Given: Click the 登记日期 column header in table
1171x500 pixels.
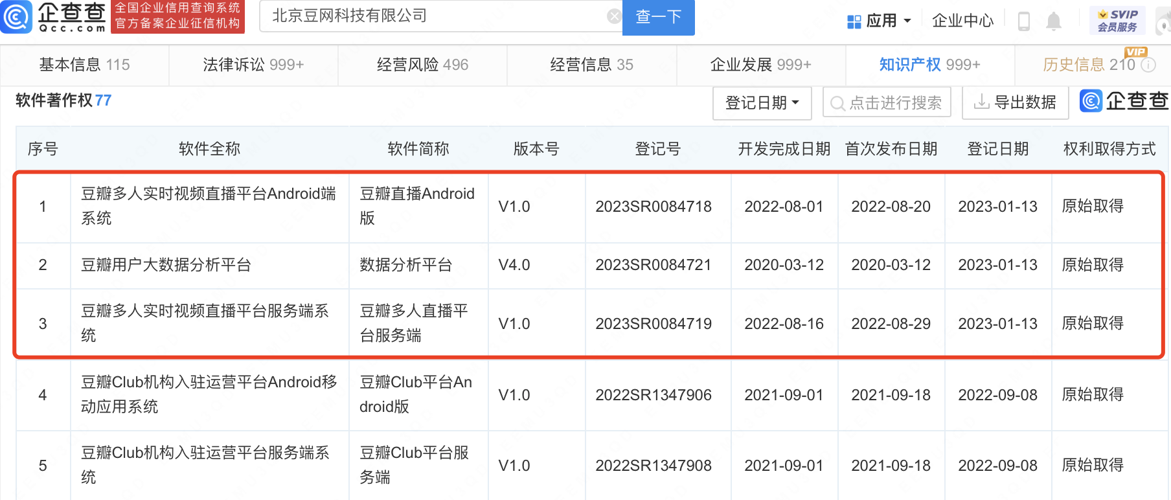Looking at the screenshot, I should 997,149.
